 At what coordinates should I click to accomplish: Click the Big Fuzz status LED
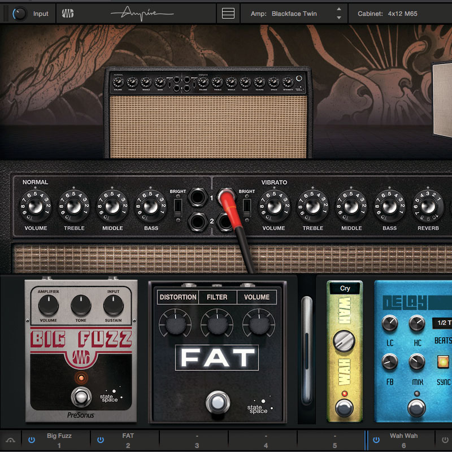coord(81,378)
